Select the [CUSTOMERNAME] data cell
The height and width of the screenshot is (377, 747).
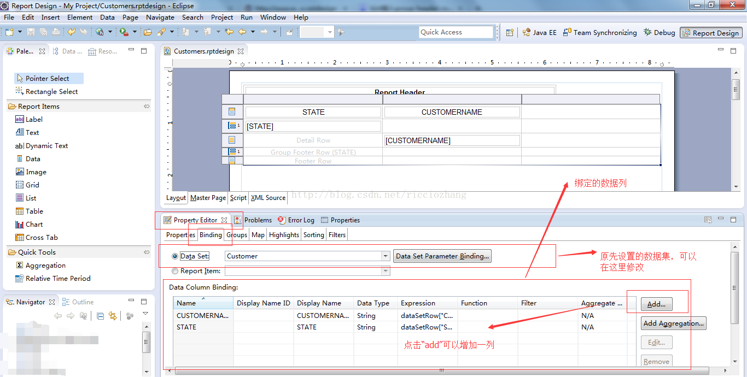click(x=452, y=140)
